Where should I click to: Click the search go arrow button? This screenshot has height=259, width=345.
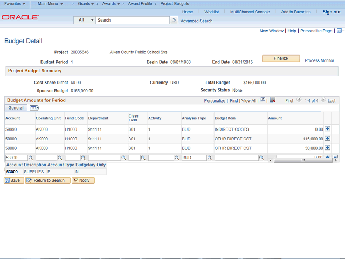tap(174, 20)
